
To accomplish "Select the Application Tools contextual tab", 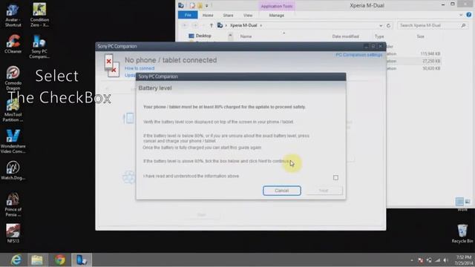I will 277,6.
